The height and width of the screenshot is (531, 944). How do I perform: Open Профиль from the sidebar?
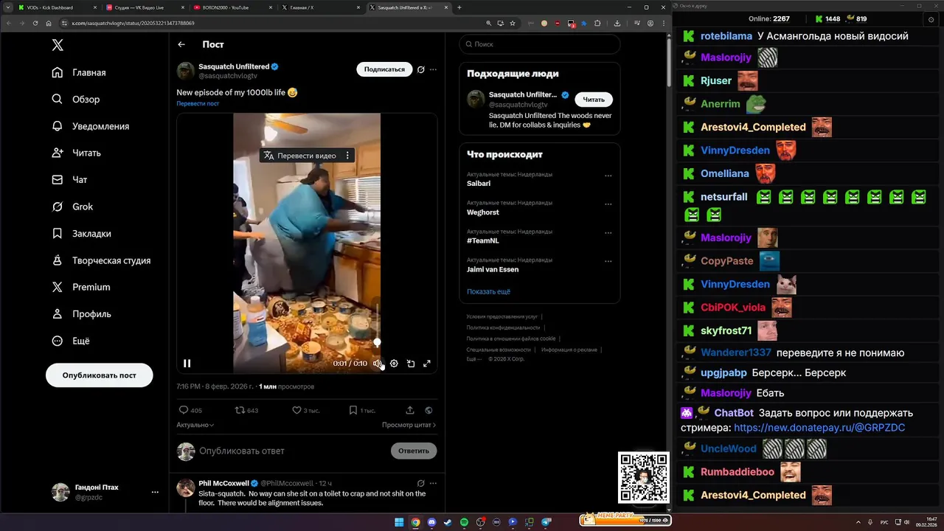tap(81, 313)
